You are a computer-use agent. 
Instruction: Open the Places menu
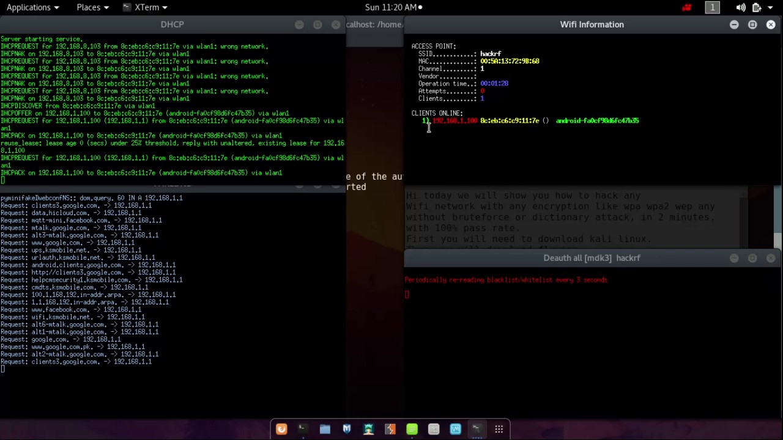pos(92,7)
